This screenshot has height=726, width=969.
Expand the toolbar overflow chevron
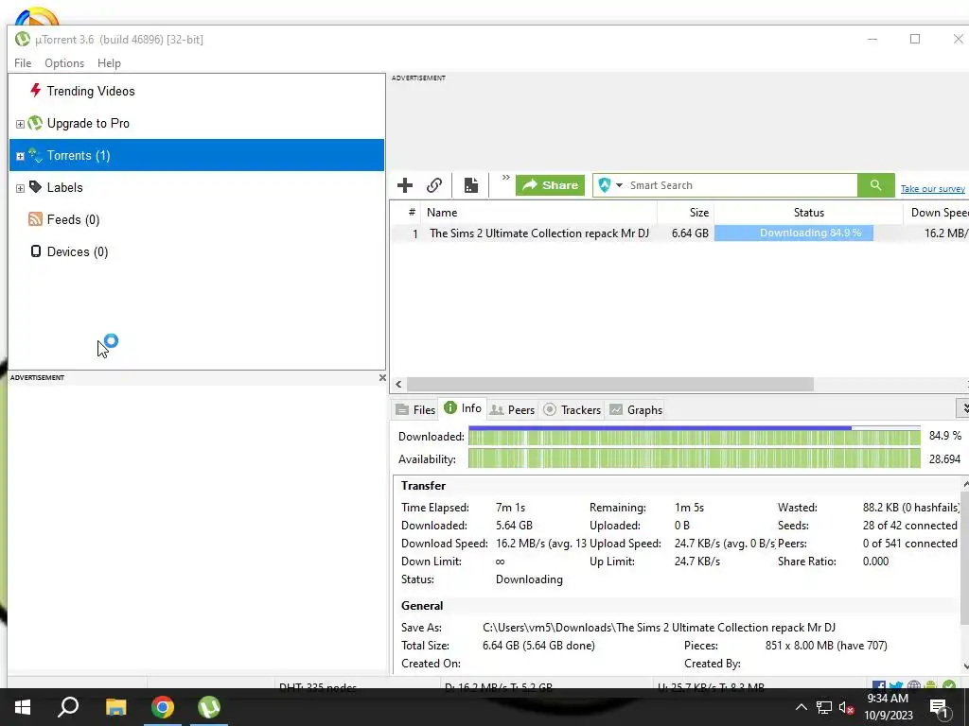click(505, 178)
